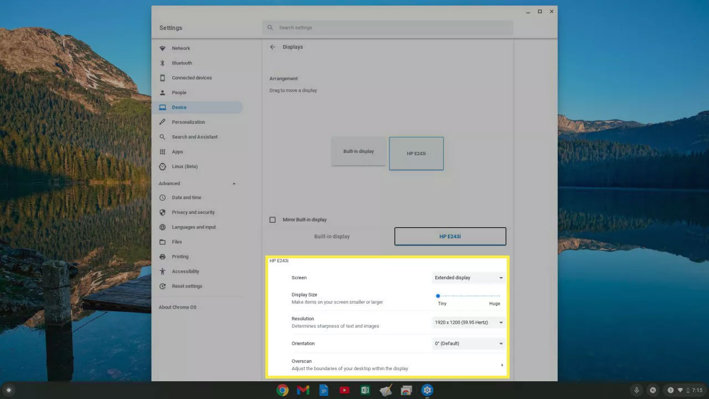709x399 pixels.
Task: Open Gmail from the shelf
Action: click(x=303, y=390)
